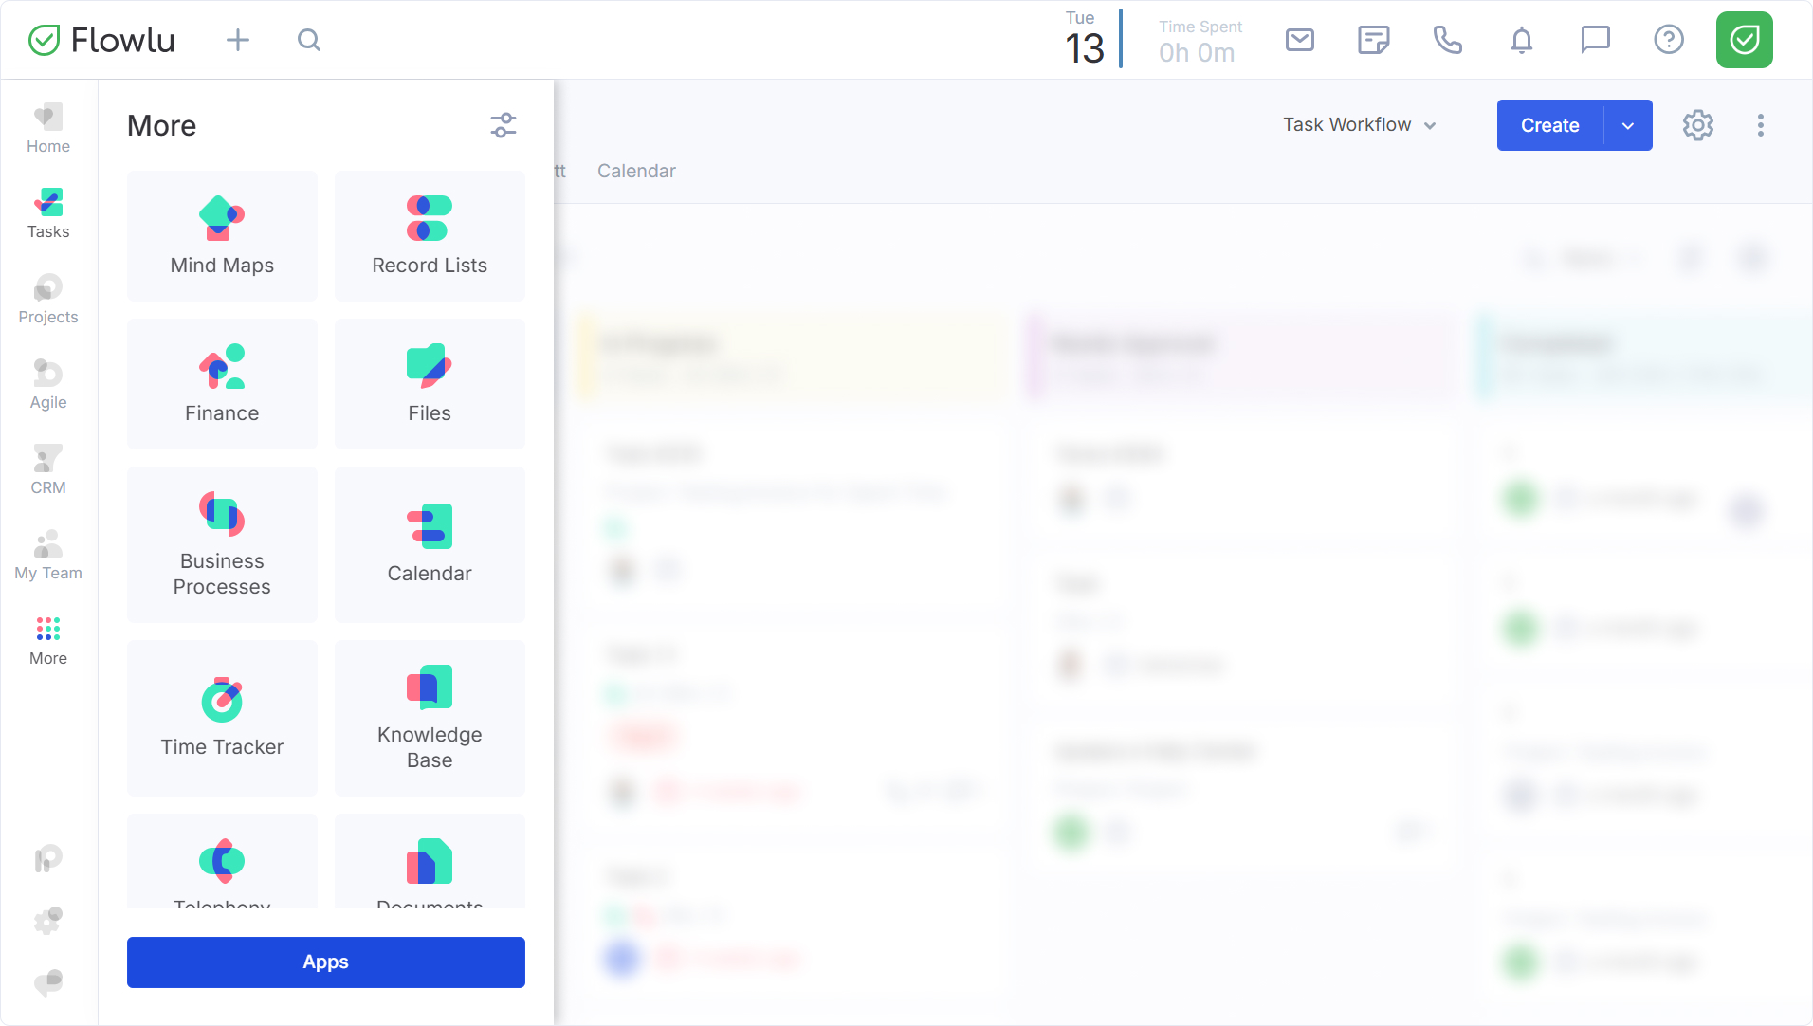Open the Files module tile

pos(429,384)
